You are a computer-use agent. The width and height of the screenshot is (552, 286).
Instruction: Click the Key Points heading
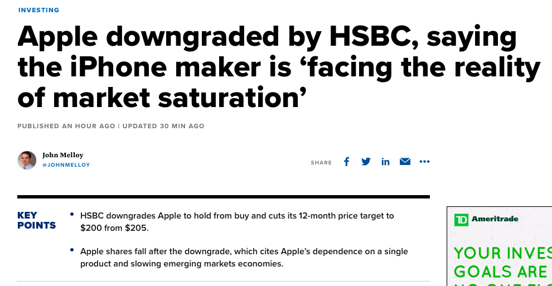click(37, 220)
